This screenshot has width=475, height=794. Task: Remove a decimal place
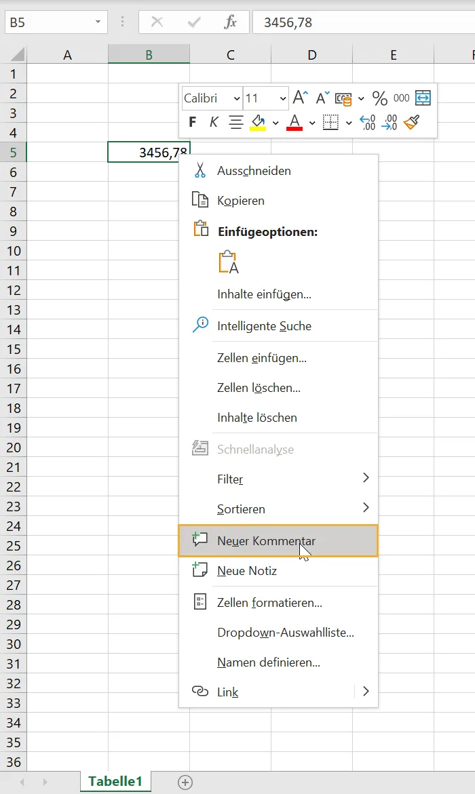click(x=389, y=122)
